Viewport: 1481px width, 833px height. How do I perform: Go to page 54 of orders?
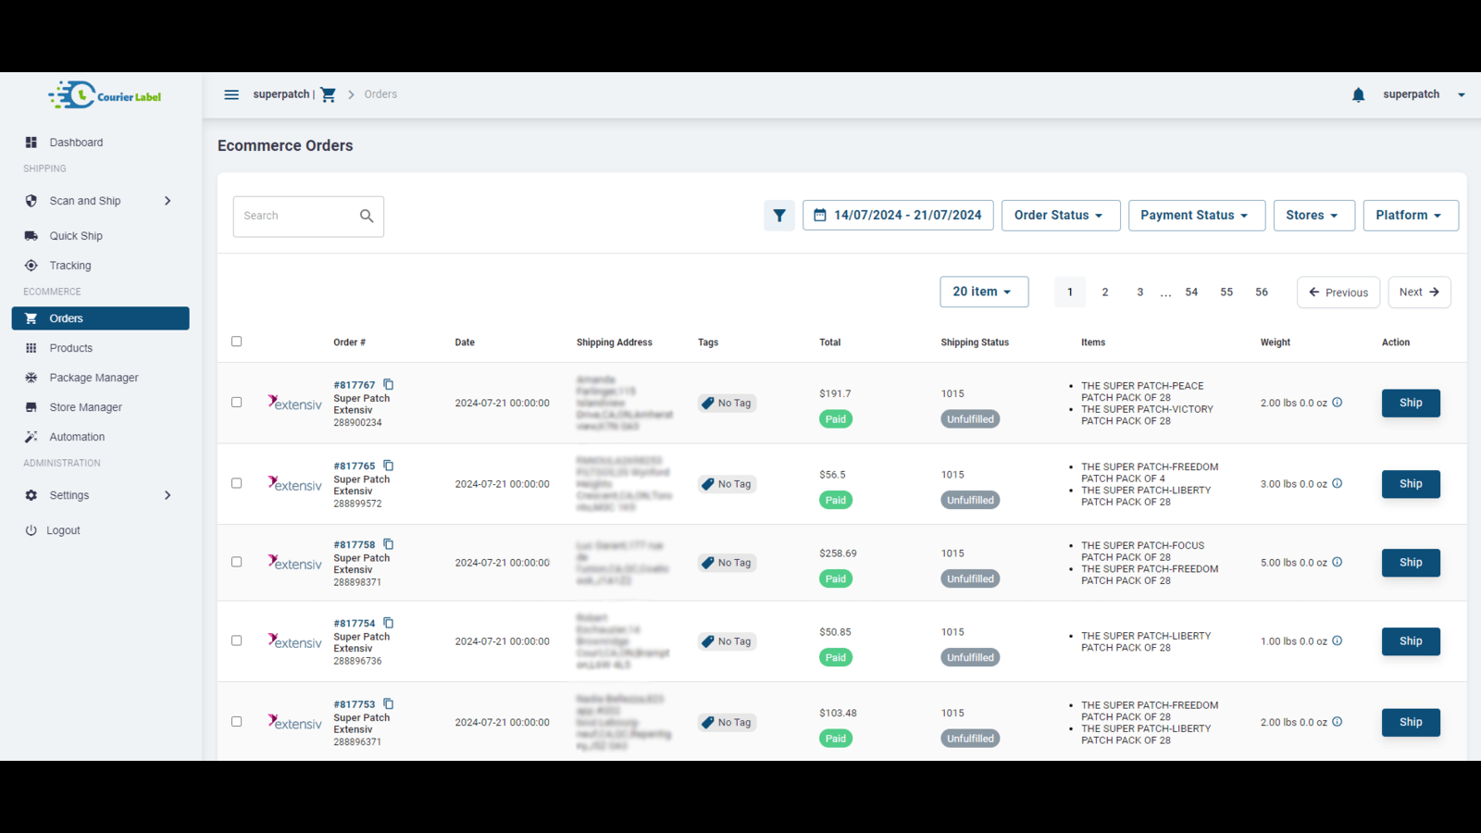click(x=1191, y=292)
